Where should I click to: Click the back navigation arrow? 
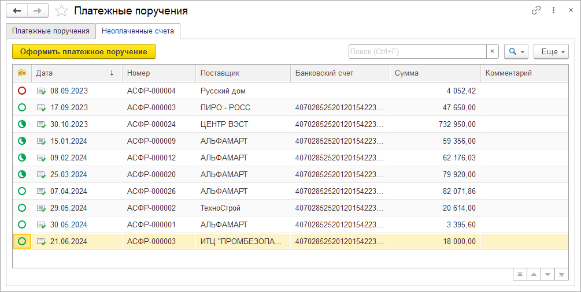[x=17, y=11]
